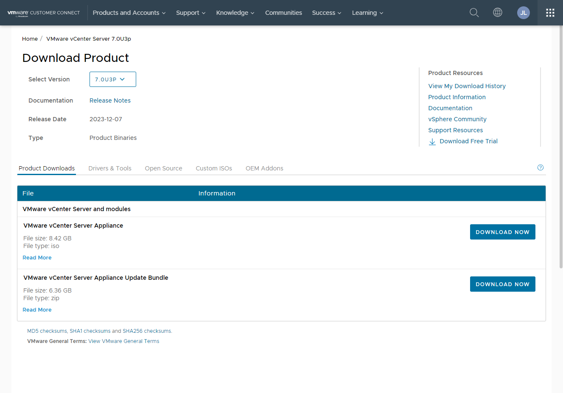The image size is (563, 393).
Task: Switch to the Drivers & Tools tab
Action: click(x=110, y=168)
